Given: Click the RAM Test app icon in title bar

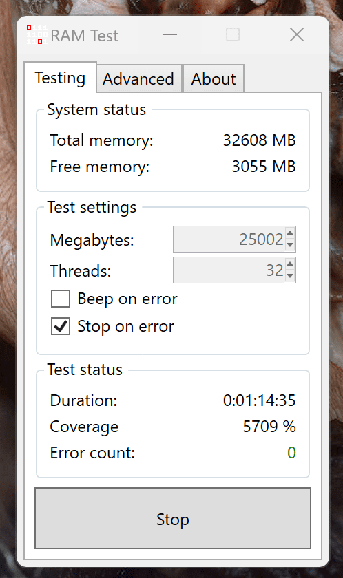Looking at the screenshot, I should tap(37, 34).
